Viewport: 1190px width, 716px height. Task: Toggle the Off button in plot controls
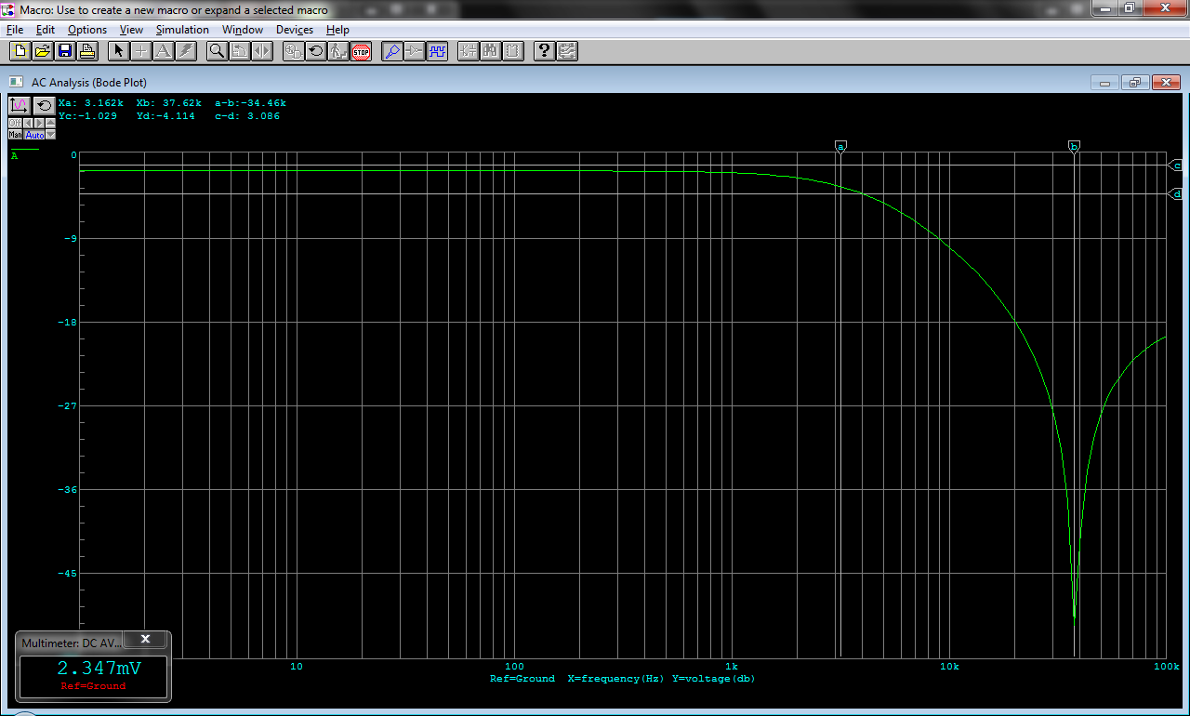15,123
